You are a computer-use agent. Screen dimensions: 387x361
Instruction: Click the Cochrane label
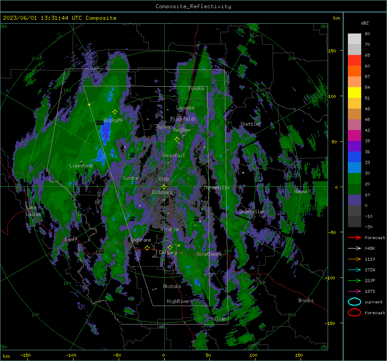[x=141, y=240]
